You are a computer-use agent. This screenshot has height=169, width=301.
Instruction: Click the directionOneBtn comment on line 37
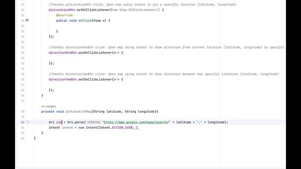pyautogui.click(x=166, y=47)
